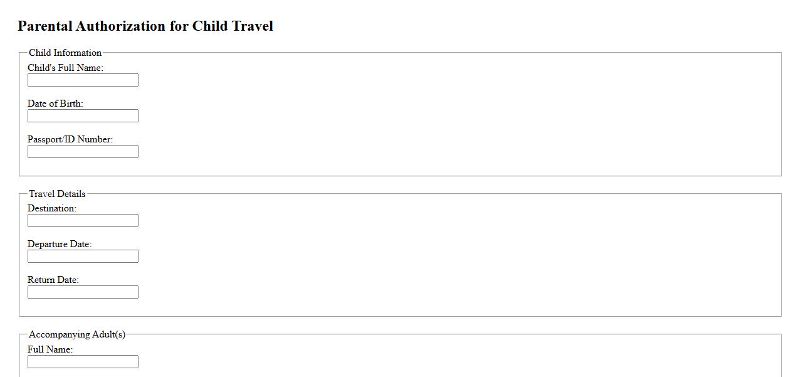Click the Return Date text field
This screenshot has height=377, width=801.
point(83,292)
